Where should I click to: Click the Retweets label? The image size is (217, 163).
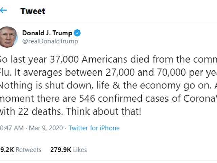(x=28, y=150)
